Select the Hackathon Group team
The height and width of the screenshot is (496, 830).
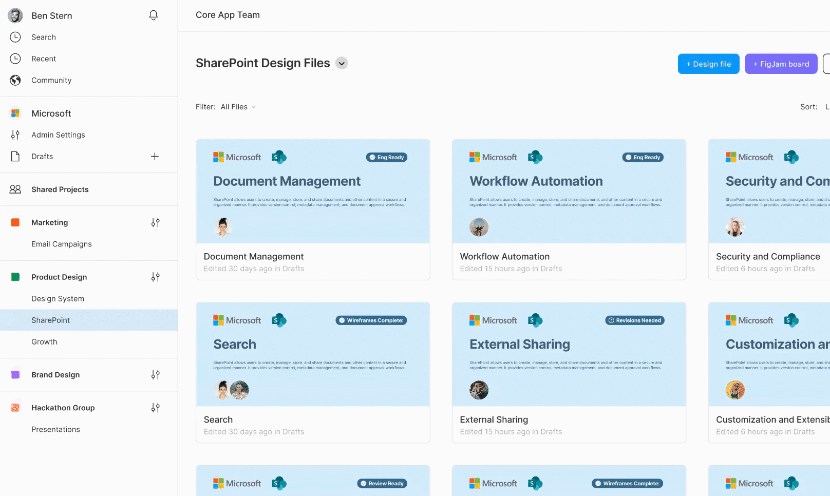(63, 408)
